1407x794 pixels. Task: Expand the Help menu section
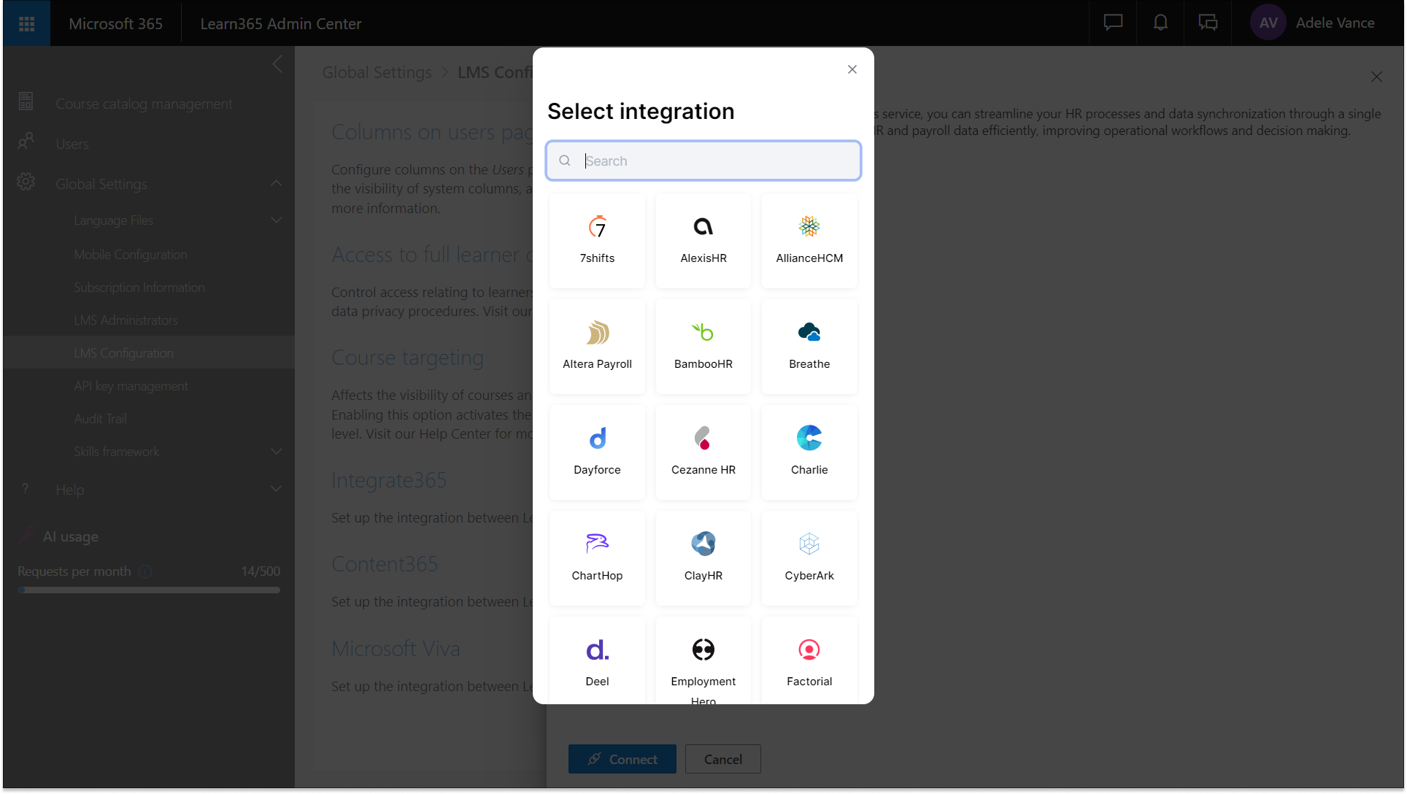(276, 489)
